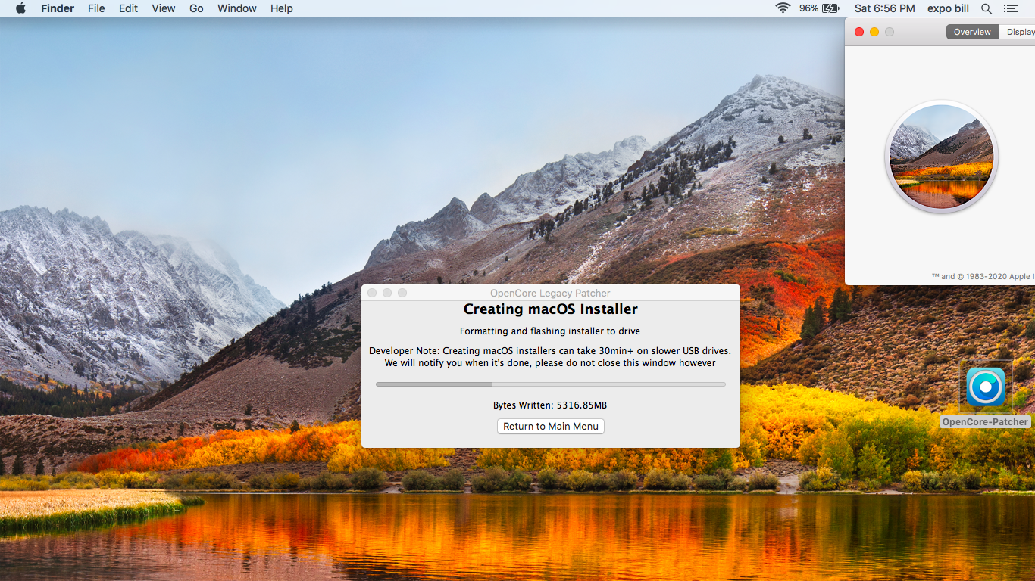Click the Apple copyright text in About window

[x=983, y=276]
